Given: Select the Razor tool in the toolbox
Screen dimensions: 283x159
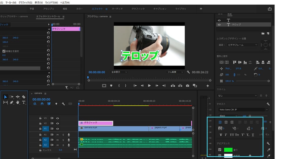Looking at the screenshot, I should point(24,97).
